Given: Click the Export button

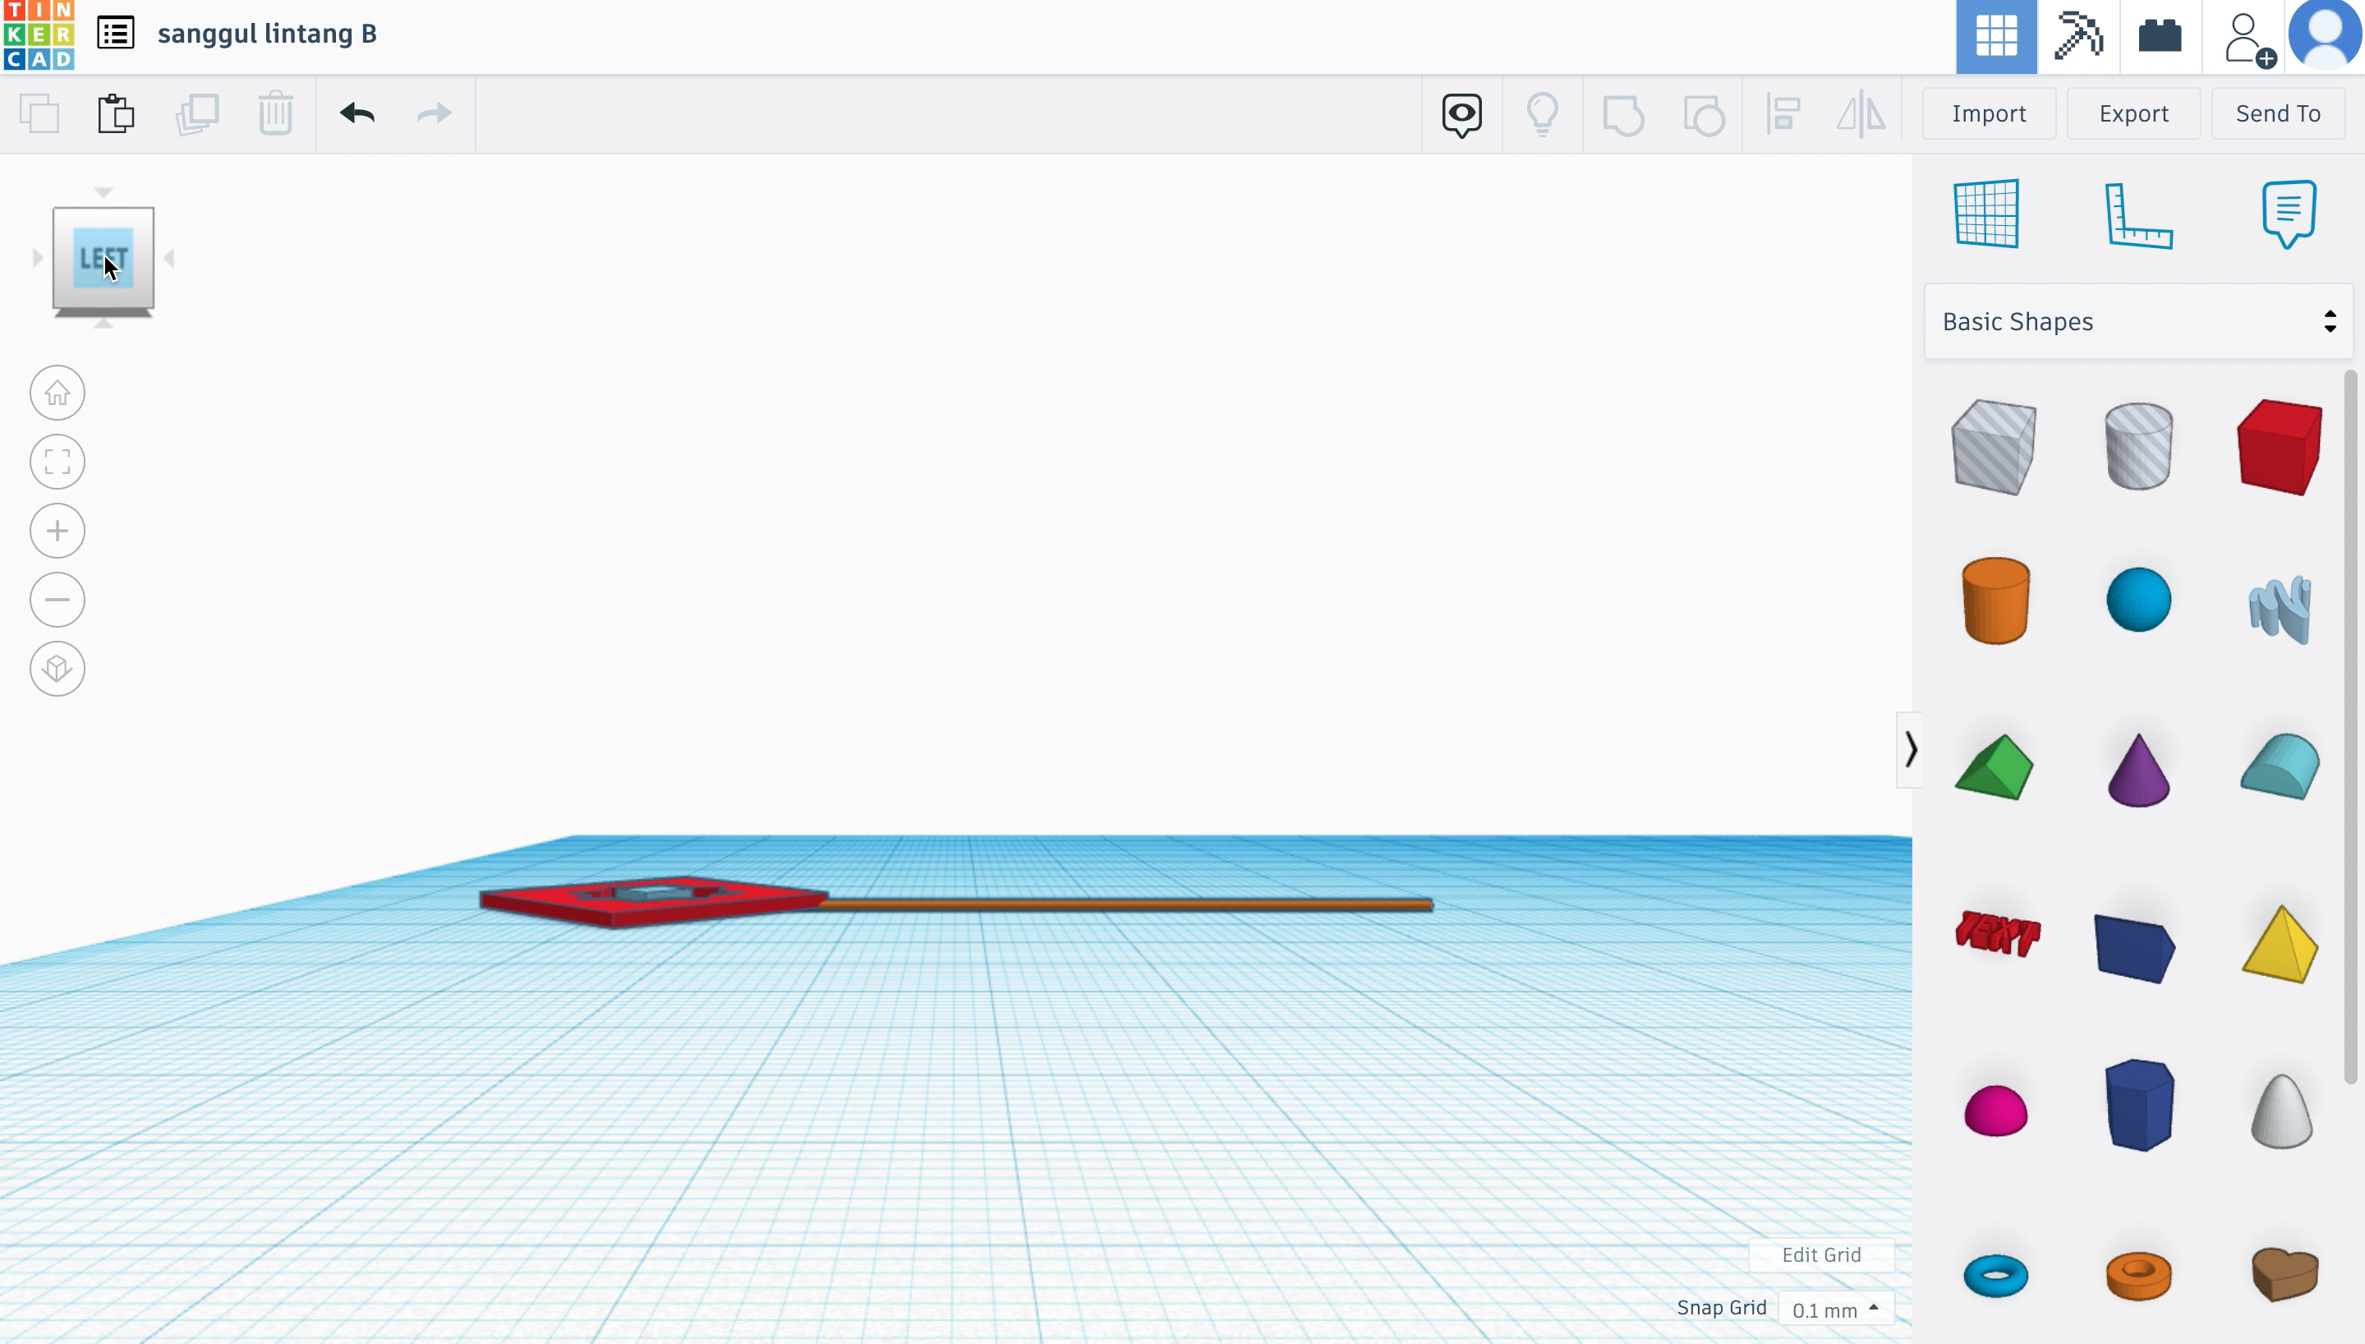Looking at the screenshot, I should [2133, 112].
